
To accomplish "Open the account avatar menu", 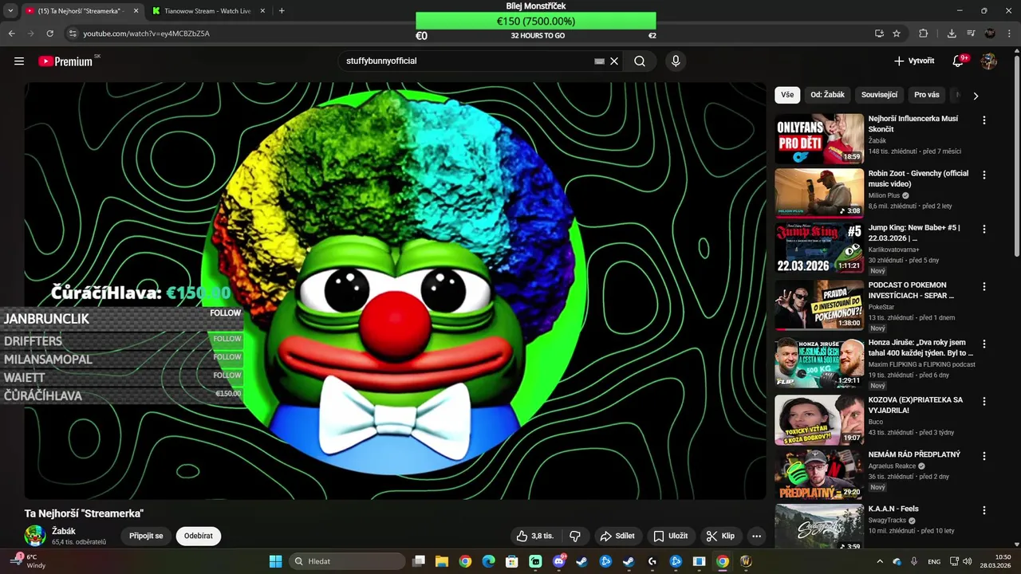I will pos(989,61).
